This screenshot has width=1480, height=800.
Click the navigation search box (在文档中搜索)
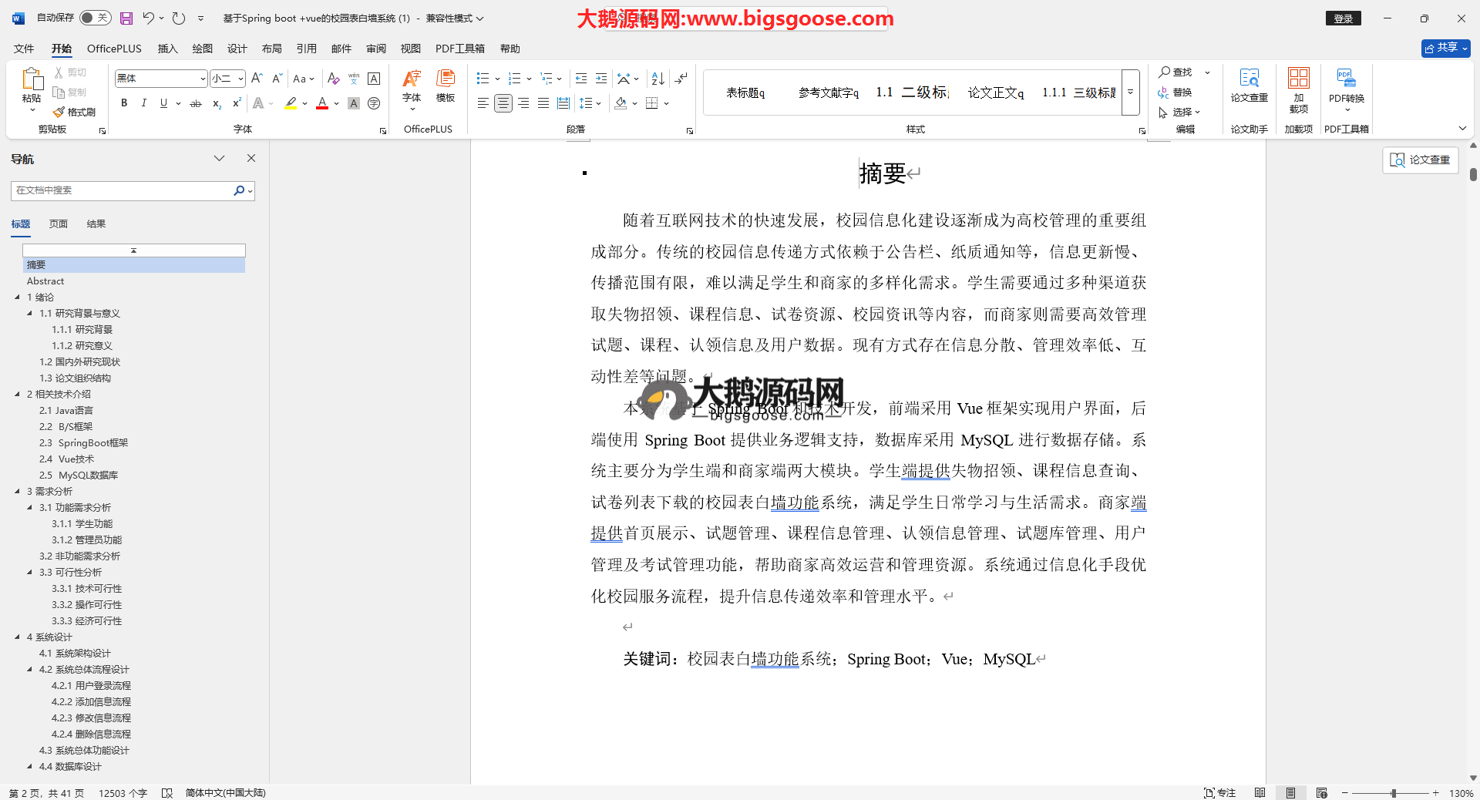pyautogui.click(x=123, y=190)
